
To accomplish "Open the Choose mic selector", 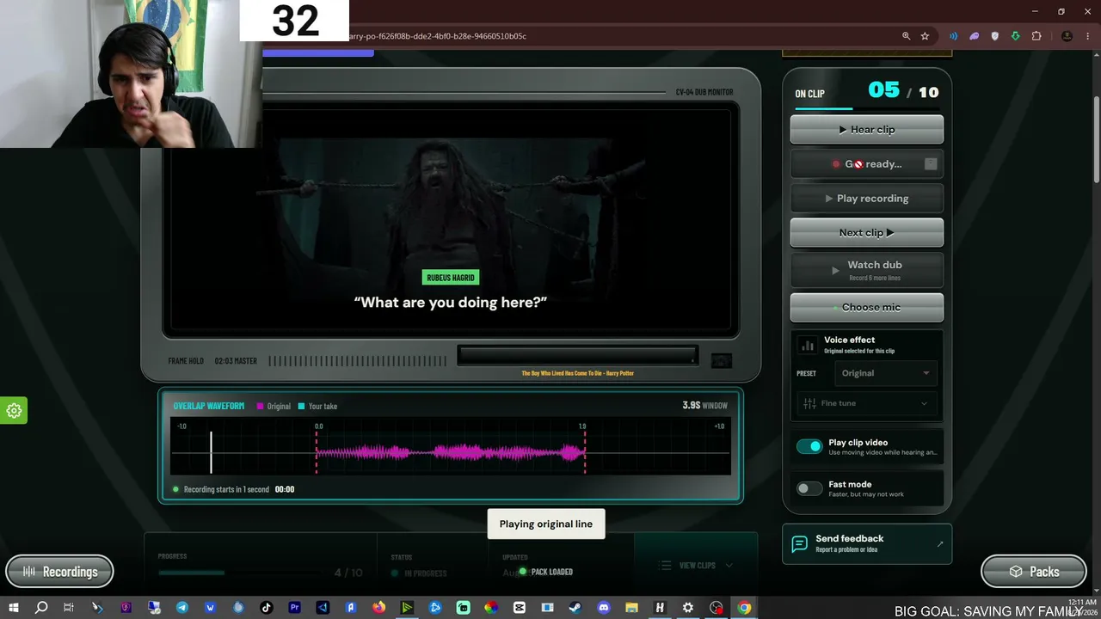I will pos(867,307).
